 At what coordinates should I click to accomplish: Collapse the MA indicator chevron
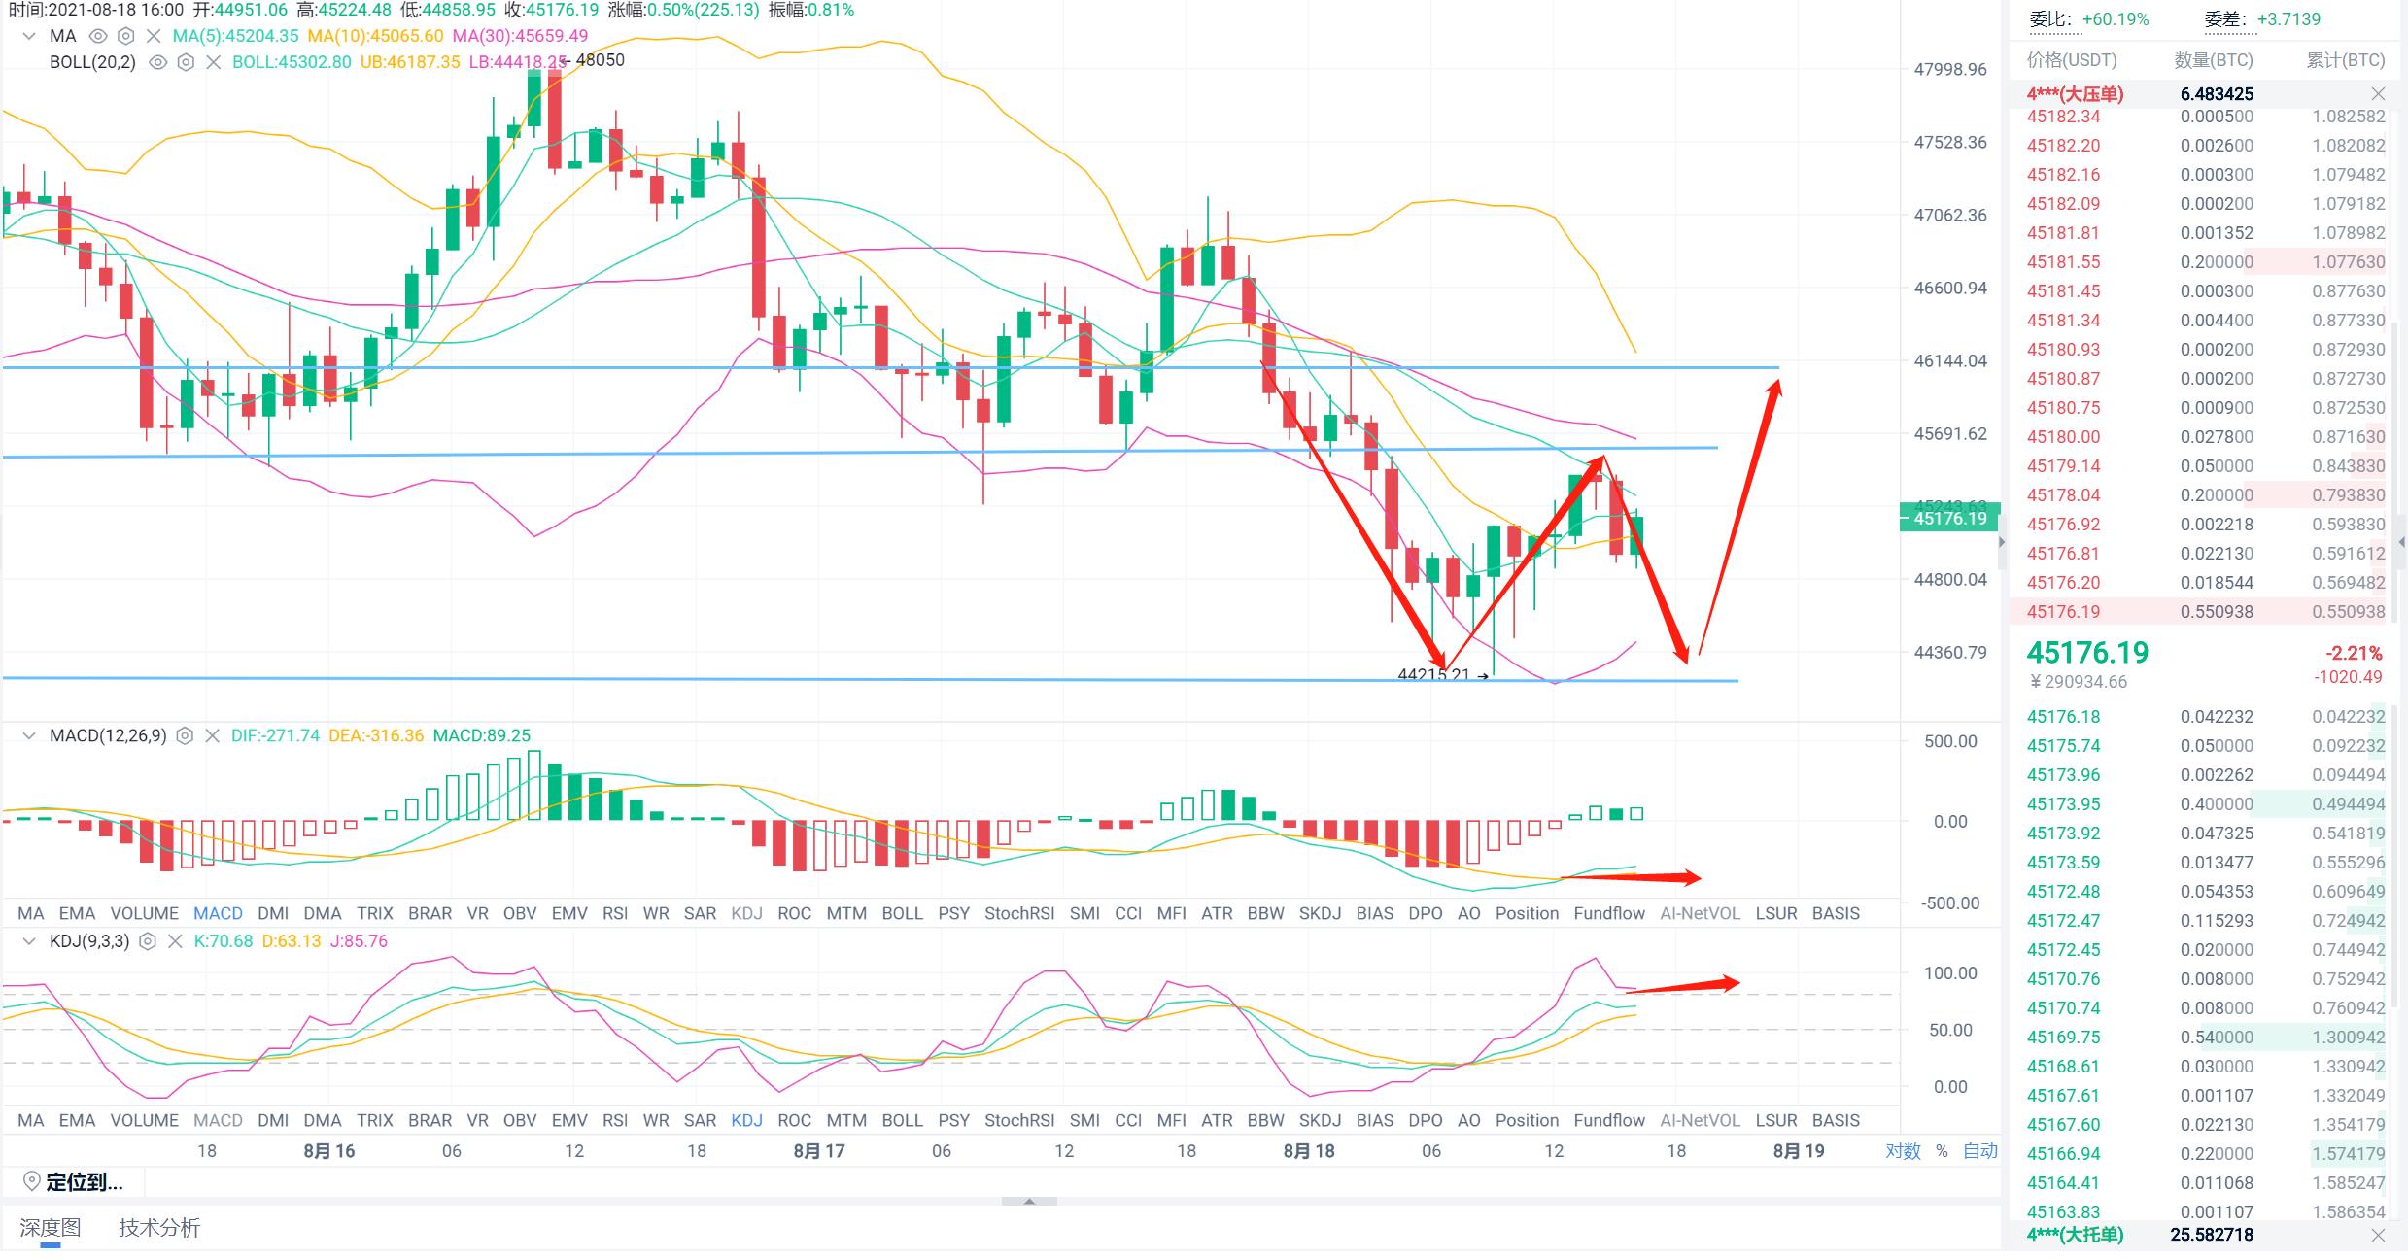29,36
